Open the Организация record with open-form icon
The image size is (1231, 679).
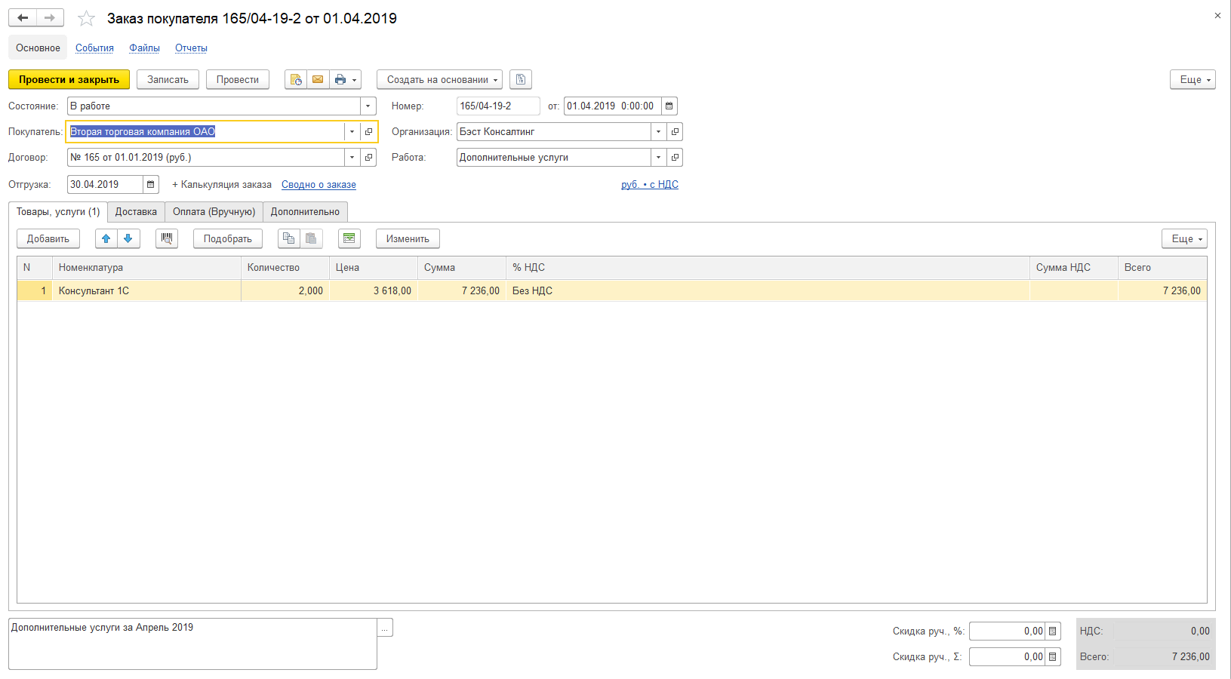click(x=675, y=132)
